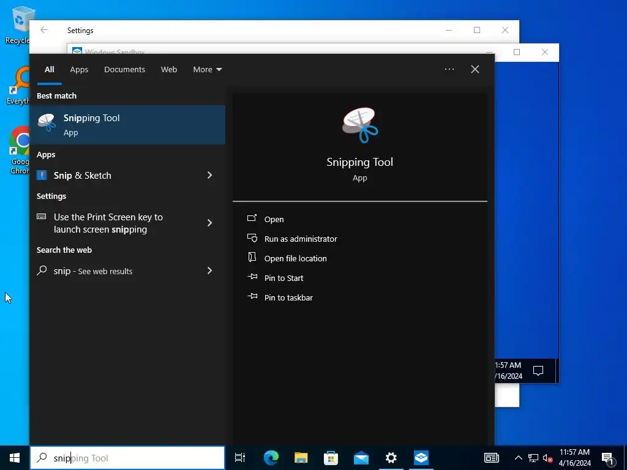Click Open for Snipping Tool
The image size is (627, 470).
[274, 219]
